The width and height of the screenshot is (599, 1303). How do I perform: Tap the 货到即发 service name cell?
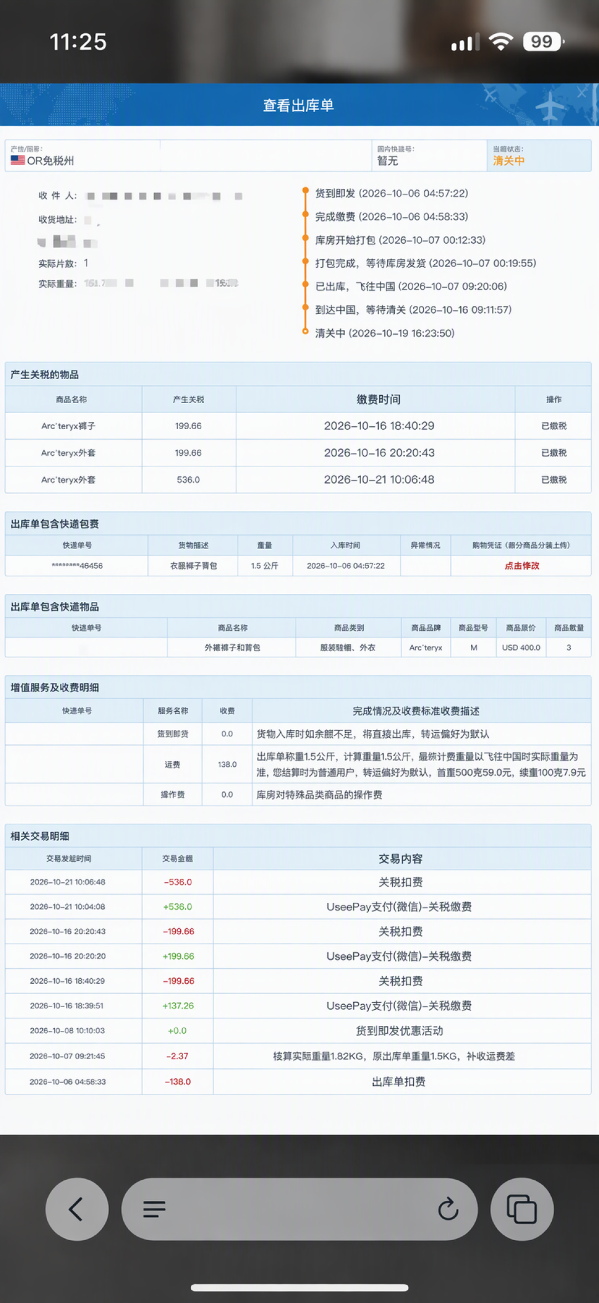tap(172, 734)
